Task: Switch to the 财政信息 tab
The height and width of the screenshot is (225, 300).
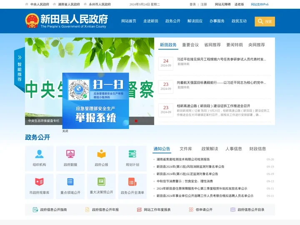Action: 257,149
